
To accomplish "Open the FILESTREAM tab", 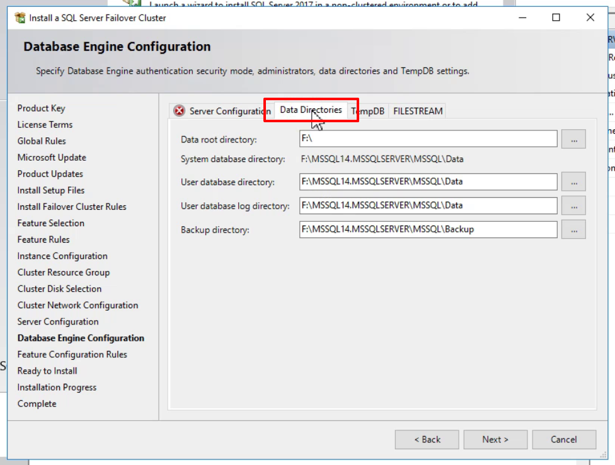I will coord(418,111).
